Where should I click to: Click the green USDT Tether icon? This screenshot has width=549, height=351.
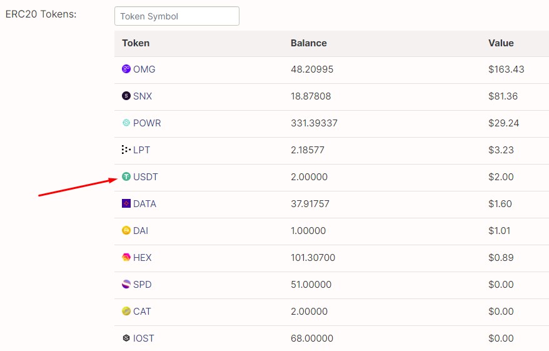(x=126, y=176)
